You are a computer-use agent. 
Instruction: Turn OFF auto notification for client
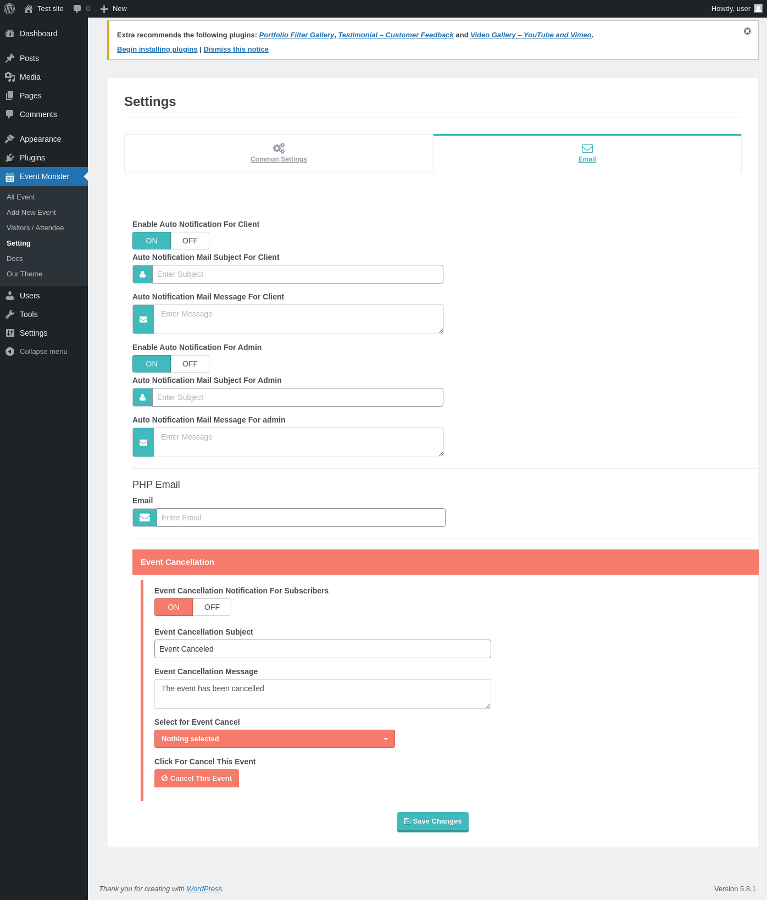[190, 241]
